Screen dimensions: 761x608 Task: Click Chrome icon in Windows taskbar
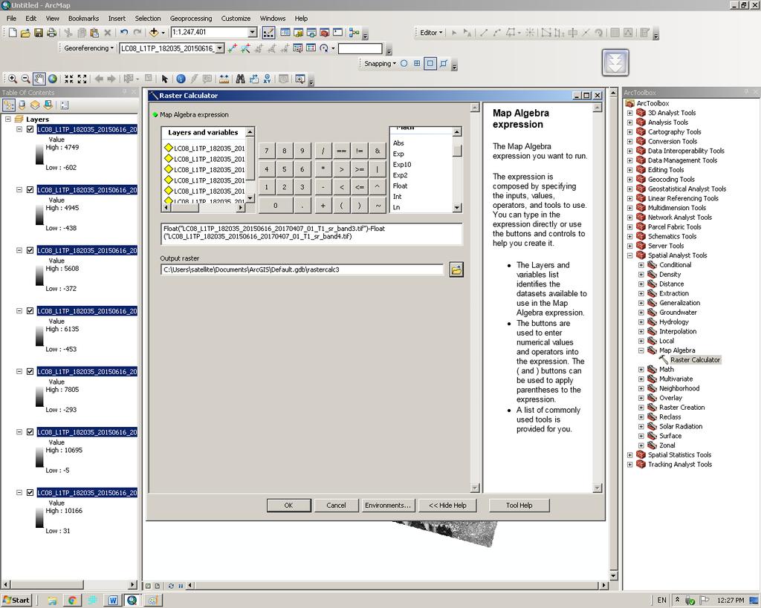tap(72, 601)
